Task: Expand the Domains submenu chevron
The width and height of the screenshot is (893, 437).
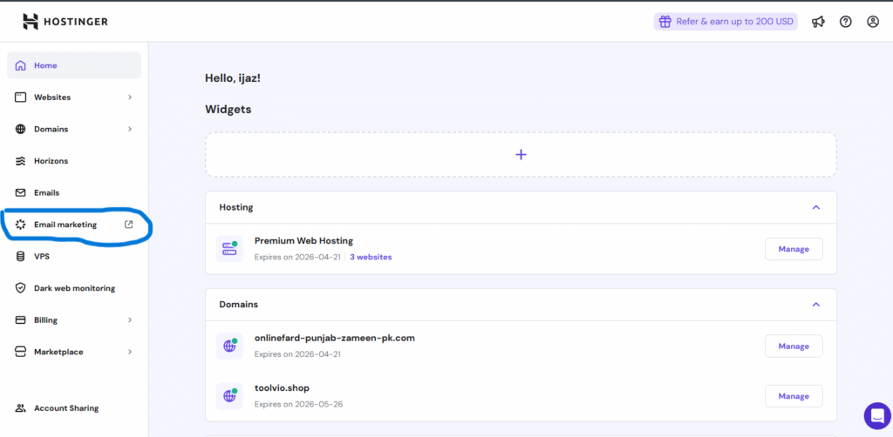Action: (x=130, y=129)
